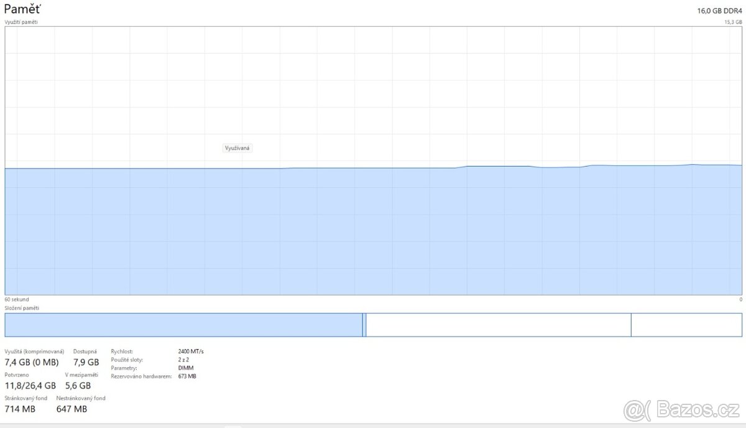Click the Potvrzeno label
Screen dimensions: 746x428
[x=16, y=375]
